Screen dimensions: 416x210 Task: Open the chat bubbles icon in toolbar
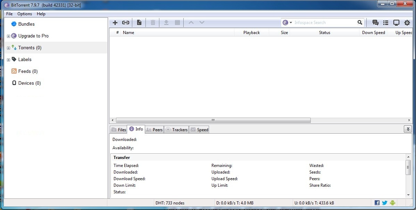pos(375,23)
